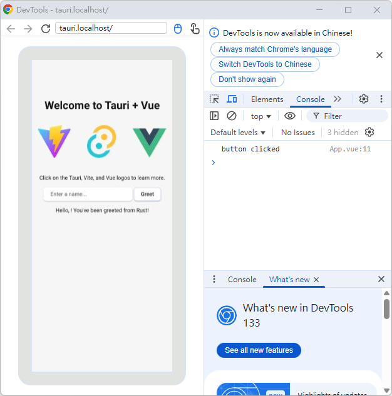
Task: Switch to drawer Console tab
Action: [x=242, y=280]
